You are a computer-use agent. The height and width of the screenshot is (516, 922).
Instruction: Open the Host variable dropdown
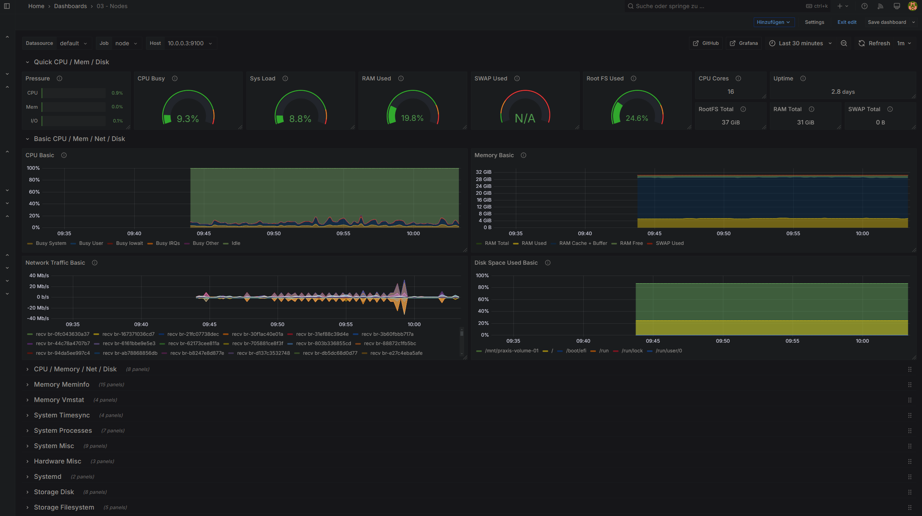[x=190, y=43]
